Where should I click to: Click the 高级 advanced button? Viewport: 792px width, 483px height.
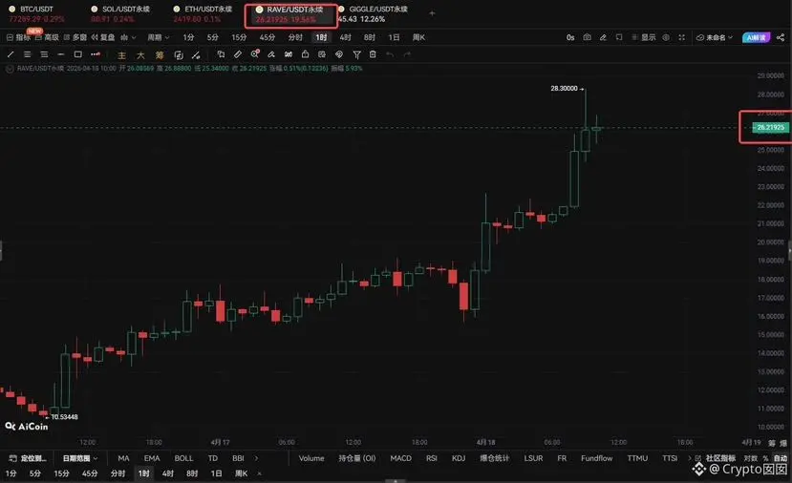(47, 37)
